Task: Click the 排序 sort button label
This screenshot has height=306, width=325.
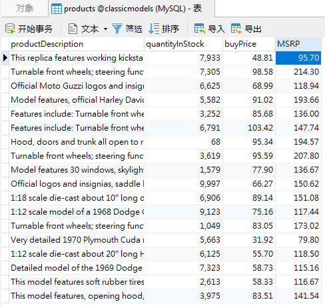Action: (170, 29)
